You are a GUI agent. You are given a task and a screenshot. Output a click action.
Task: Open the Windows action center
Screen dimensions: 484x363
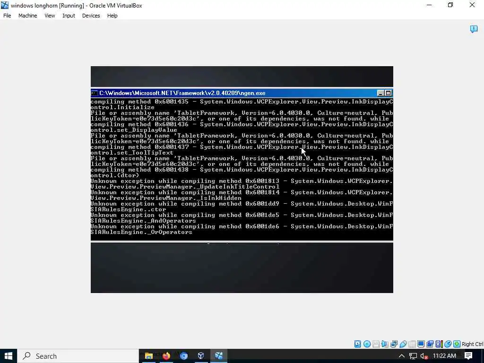click(x=468, y=356)
